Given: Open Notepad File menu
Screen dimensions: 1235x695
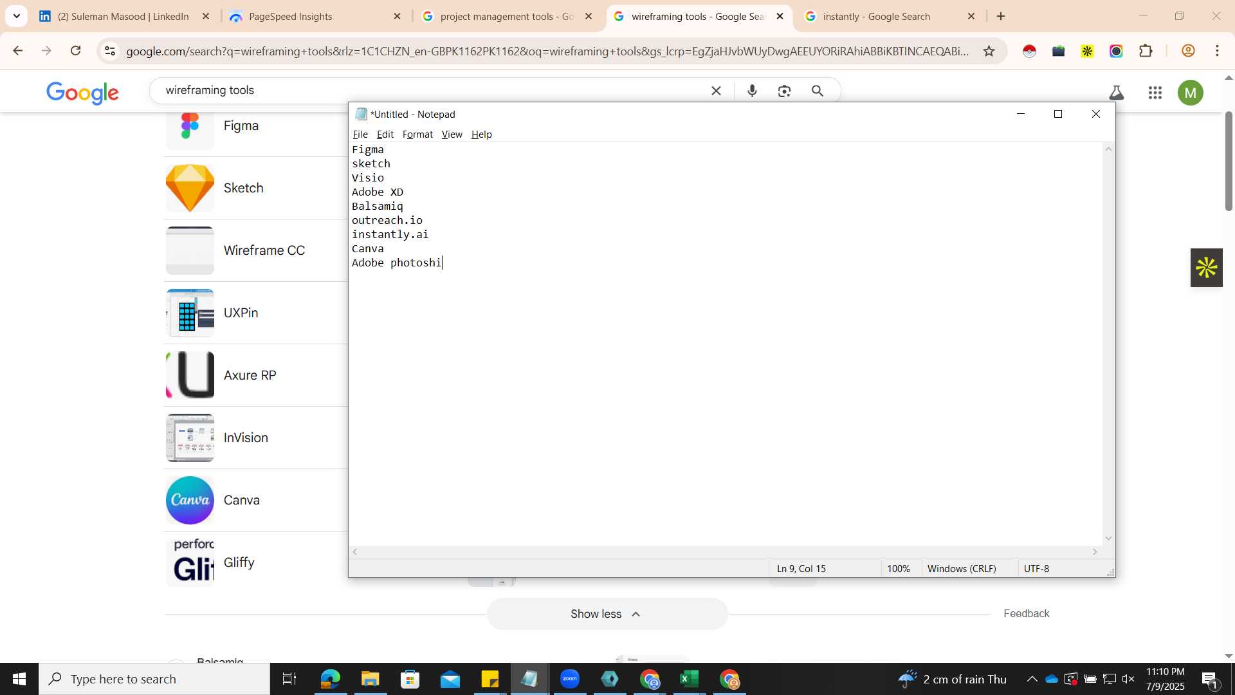Looking at the screenshot, I should [x=360, y=134].
